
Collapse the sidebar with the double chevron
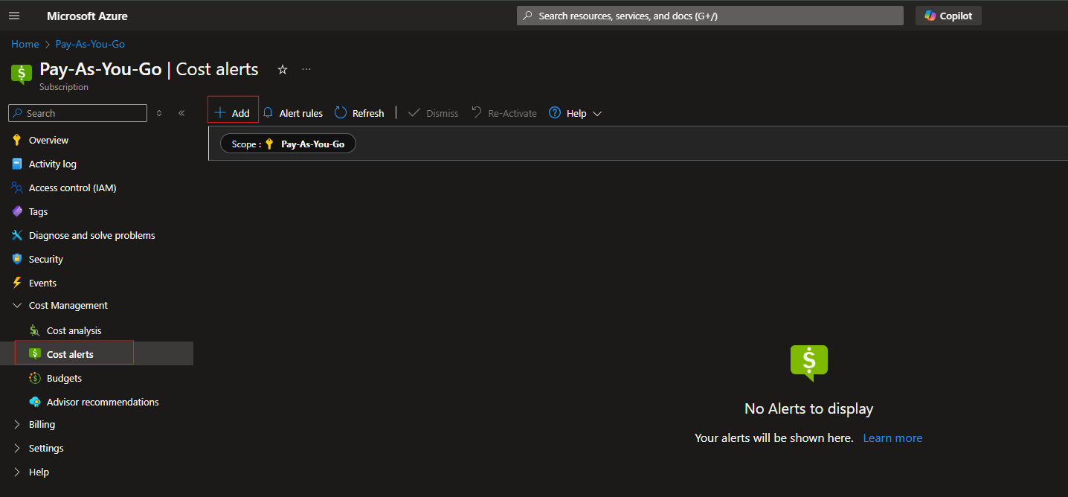tap(181, 113)
